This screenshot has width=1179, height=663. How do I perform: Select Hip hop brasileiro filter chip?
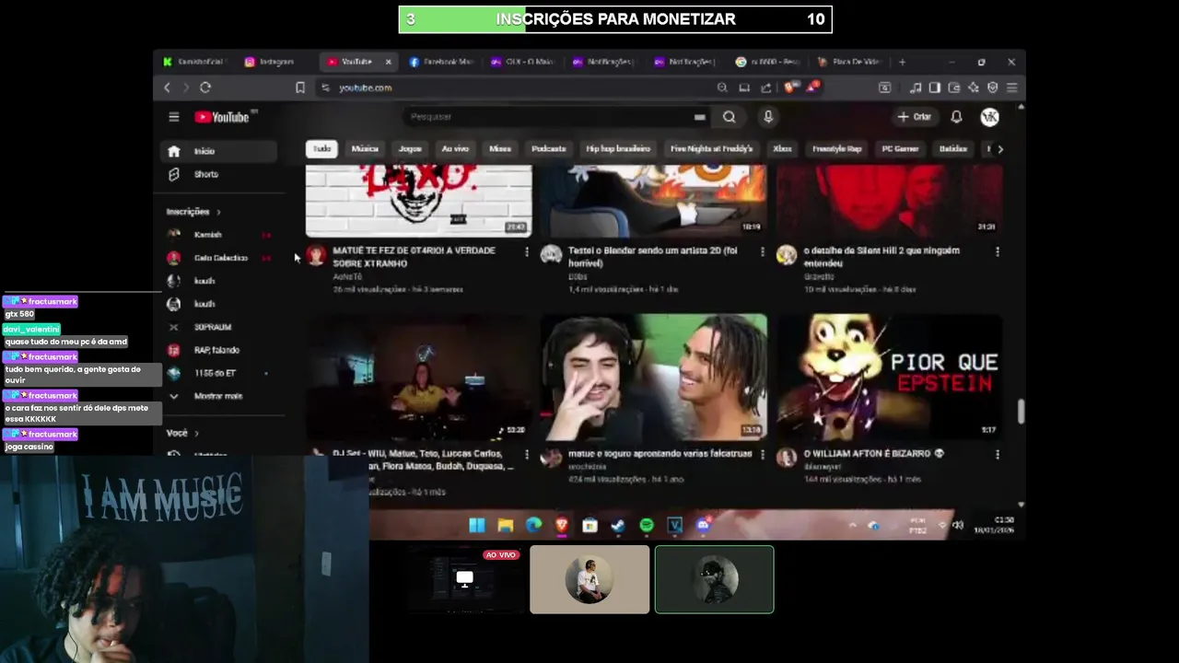(618, 149)
